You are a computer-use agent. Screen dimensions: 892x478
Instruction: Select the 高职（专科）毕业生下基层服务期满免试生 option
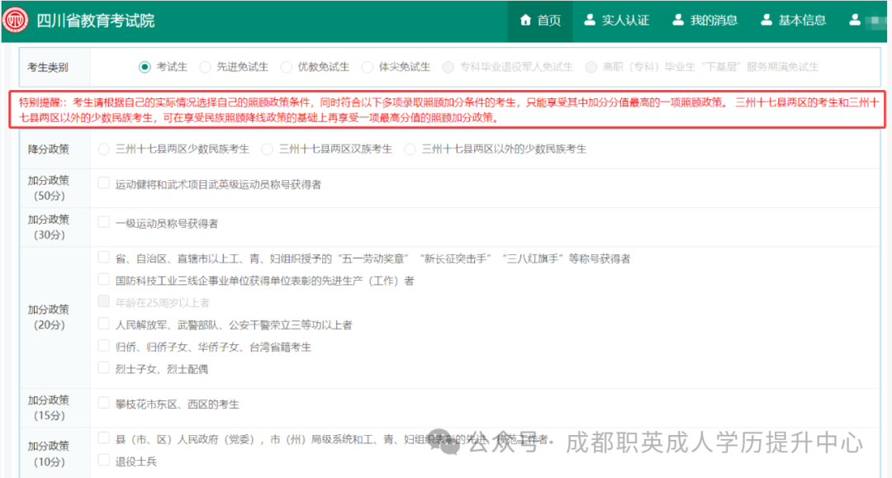591,67
